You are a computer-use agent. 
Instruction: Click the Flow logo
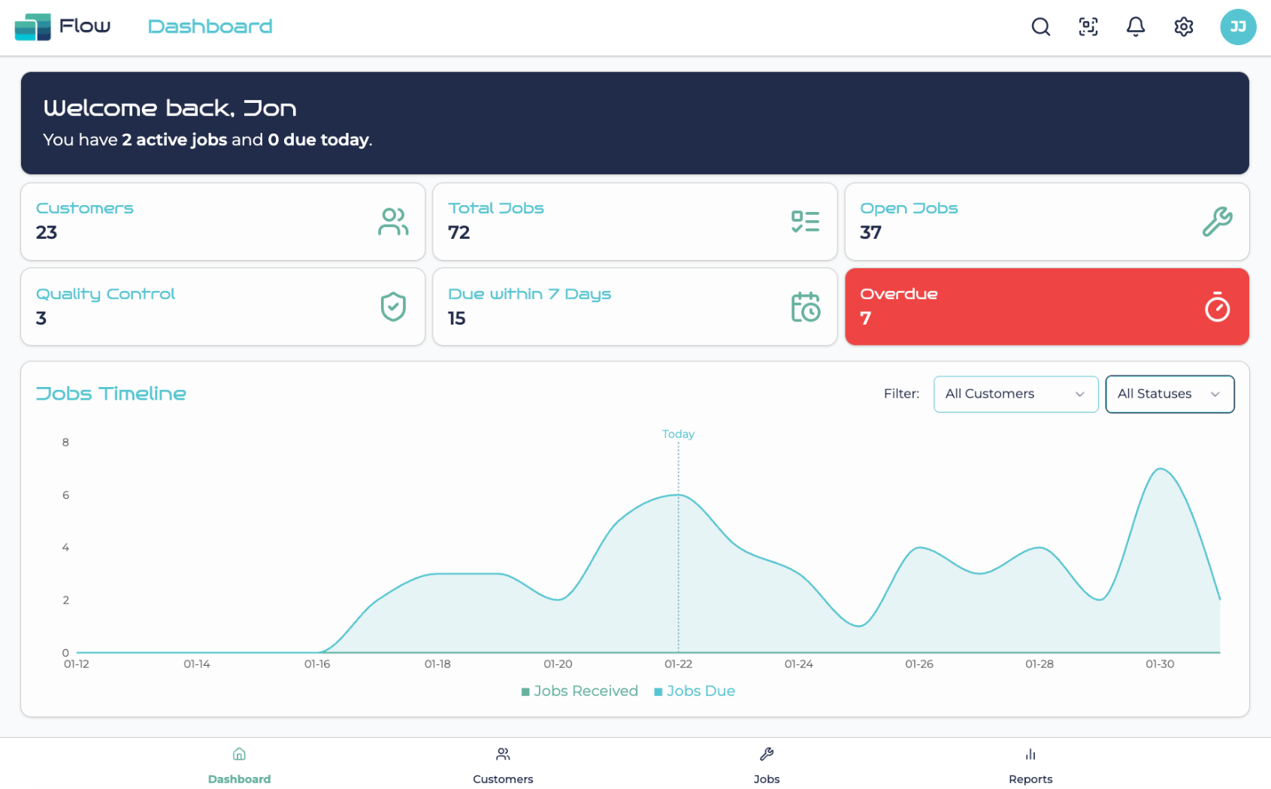pyautogui.click(x=63, y=26)
